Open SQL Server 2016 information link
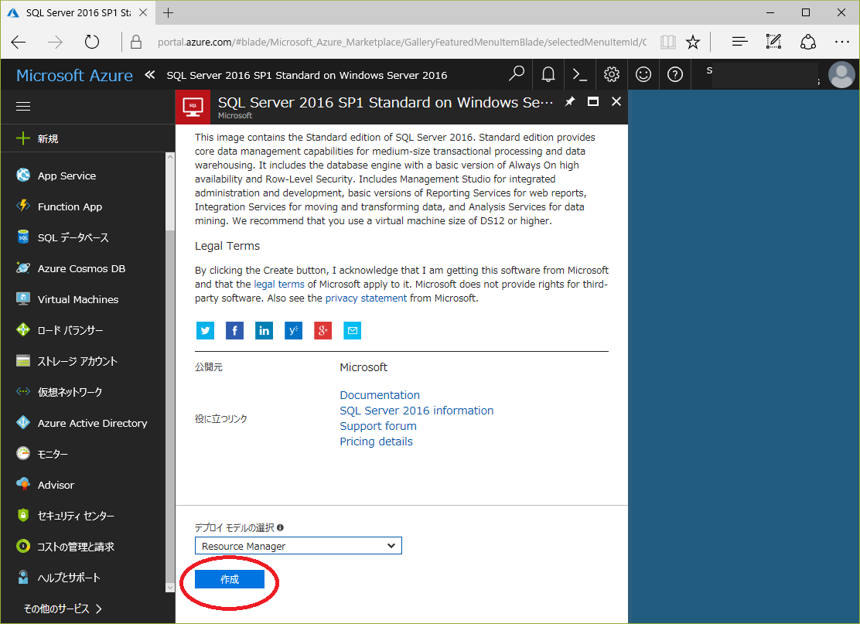 pos(416,410)
